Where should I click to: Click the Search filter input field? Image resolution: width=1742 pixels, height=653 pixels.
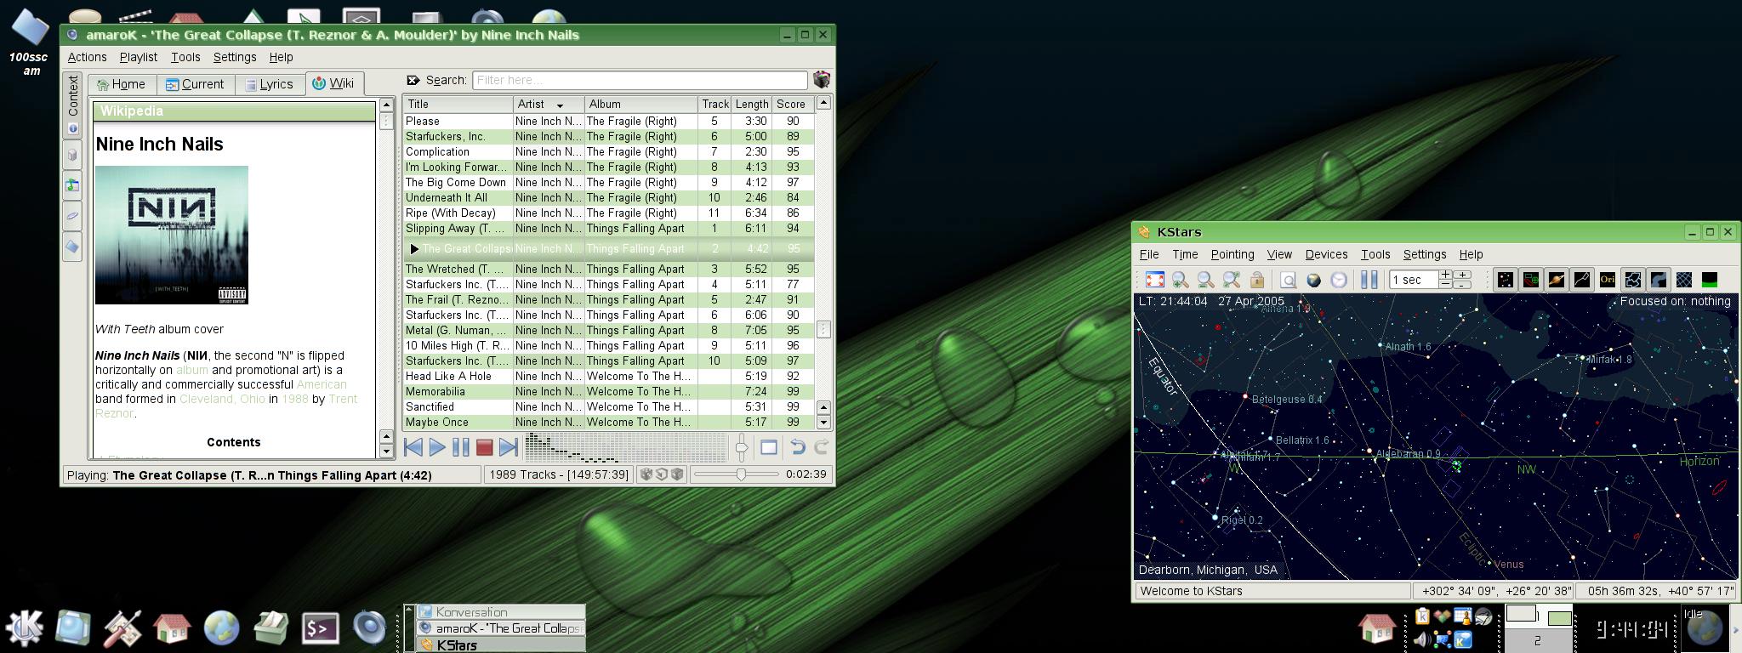pyautogui.click(x=640, y=80)
